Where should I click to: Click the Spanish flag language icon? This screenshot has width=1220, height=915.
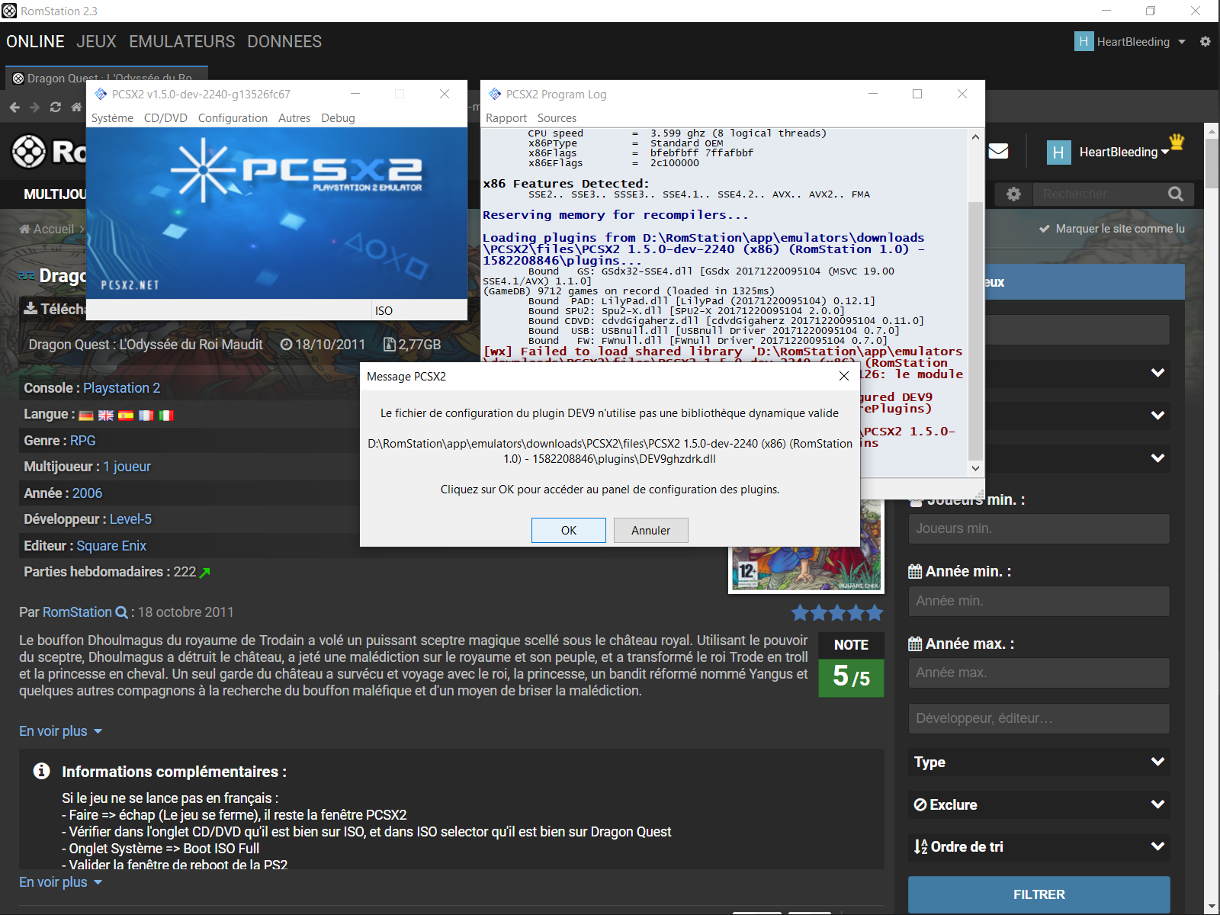click(126, 416)
